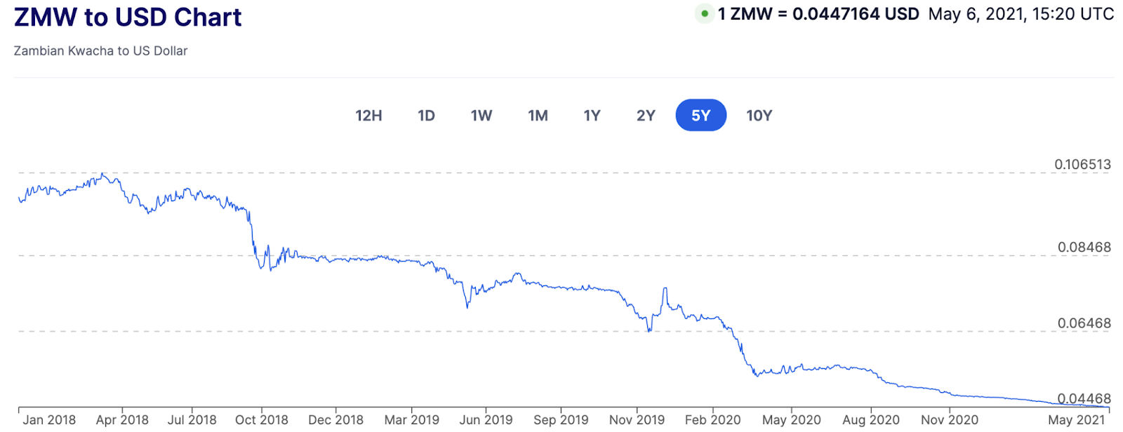Viewport: 1123px width, 432px height.
Task: Click the green live rate indicator dot
Action: 705,13
